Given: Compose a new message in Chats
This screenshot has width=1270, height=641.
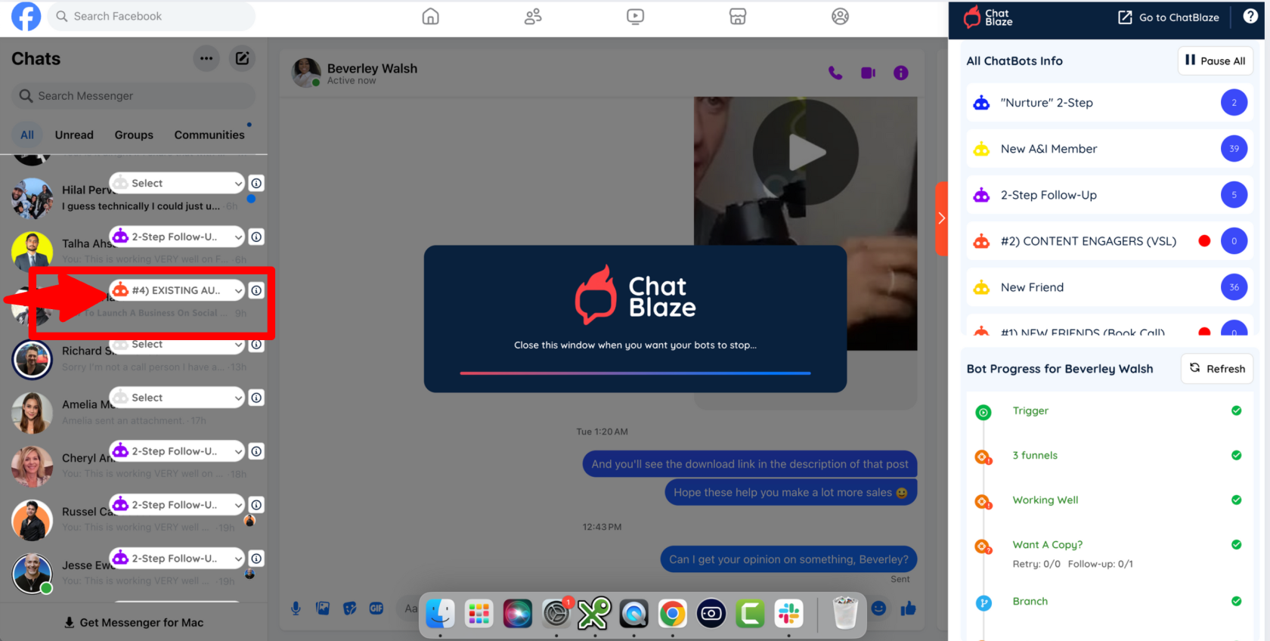Looking at the screenshot, I should point(242,58).
